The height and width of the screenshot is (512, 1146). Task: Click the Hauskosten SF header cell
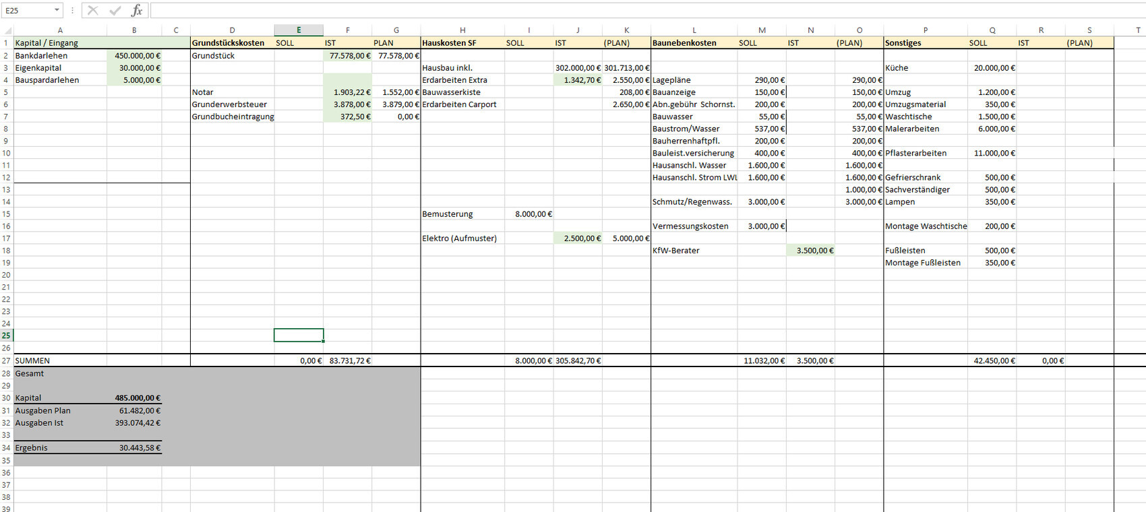pyautogui.click(x=462, y=43)
